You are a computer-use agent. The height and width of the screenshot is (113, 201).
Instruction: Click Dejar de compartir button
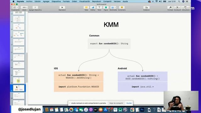[x=116, y=103]
